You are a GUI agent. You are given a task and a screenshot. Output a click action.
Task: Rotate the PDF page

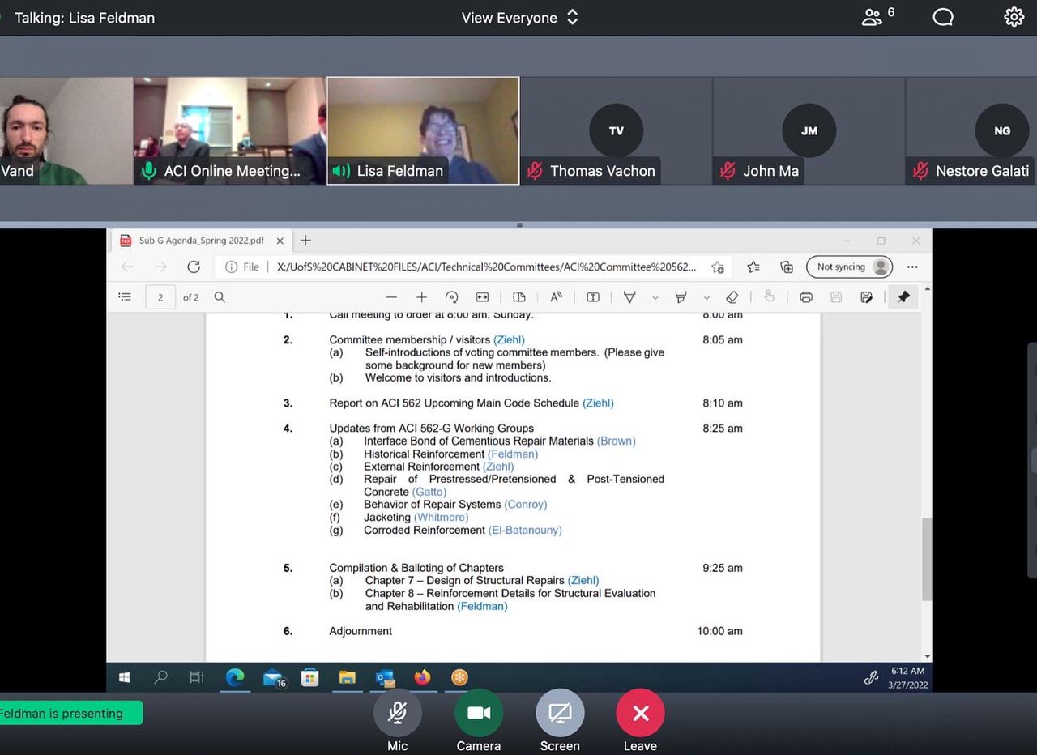(452, 297)
